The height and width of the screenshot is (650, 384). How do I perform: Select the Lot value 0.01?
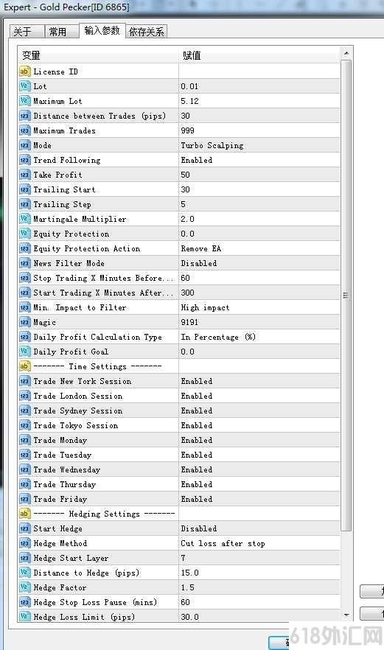(189, 86)
